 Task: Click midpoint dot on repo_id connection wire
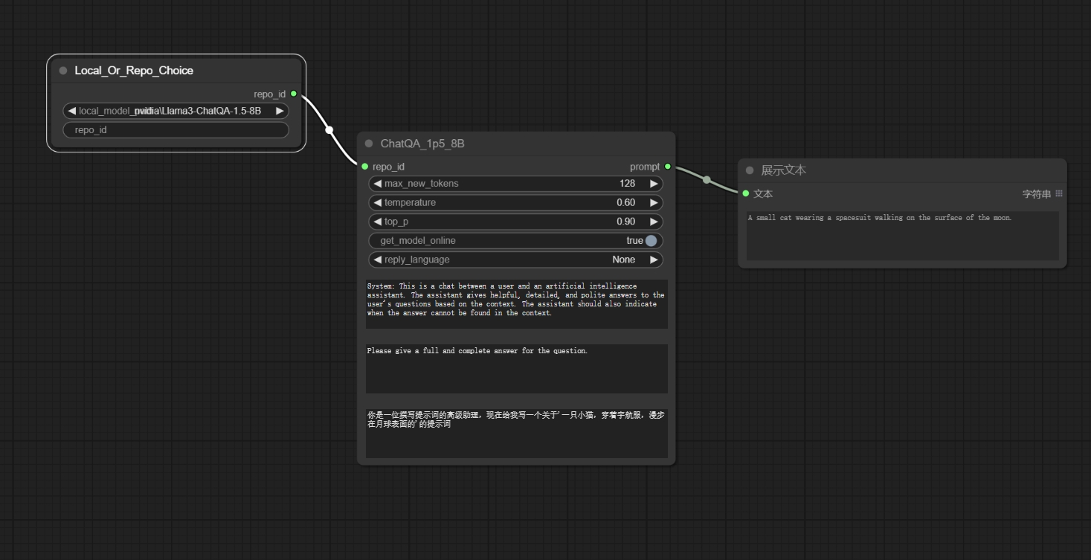point(329,129)
